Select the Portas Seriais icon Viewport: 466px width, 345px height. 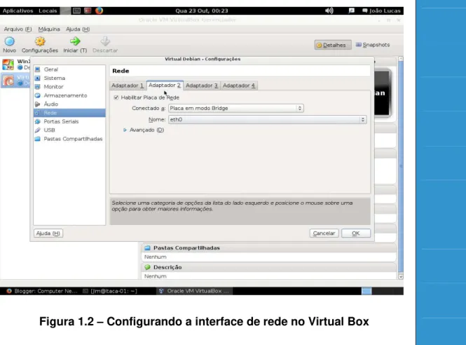point(37,121)
